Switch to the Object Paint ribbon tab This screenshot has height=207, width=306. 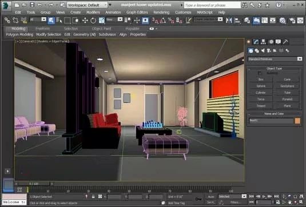(x=101, y=29)
